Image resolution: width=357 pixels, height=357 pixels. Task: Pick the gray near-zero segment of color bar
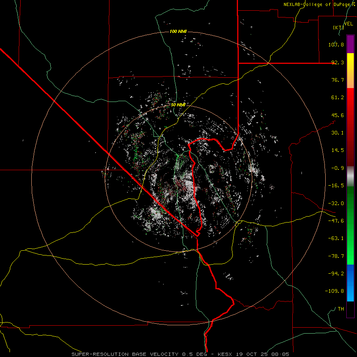(350, 176)
